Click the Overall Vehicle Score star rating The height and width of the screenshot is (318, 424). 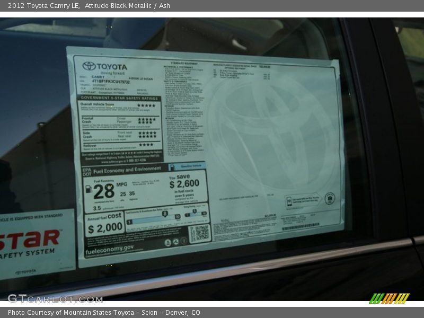pyautogui.click(x=146, y=105)
